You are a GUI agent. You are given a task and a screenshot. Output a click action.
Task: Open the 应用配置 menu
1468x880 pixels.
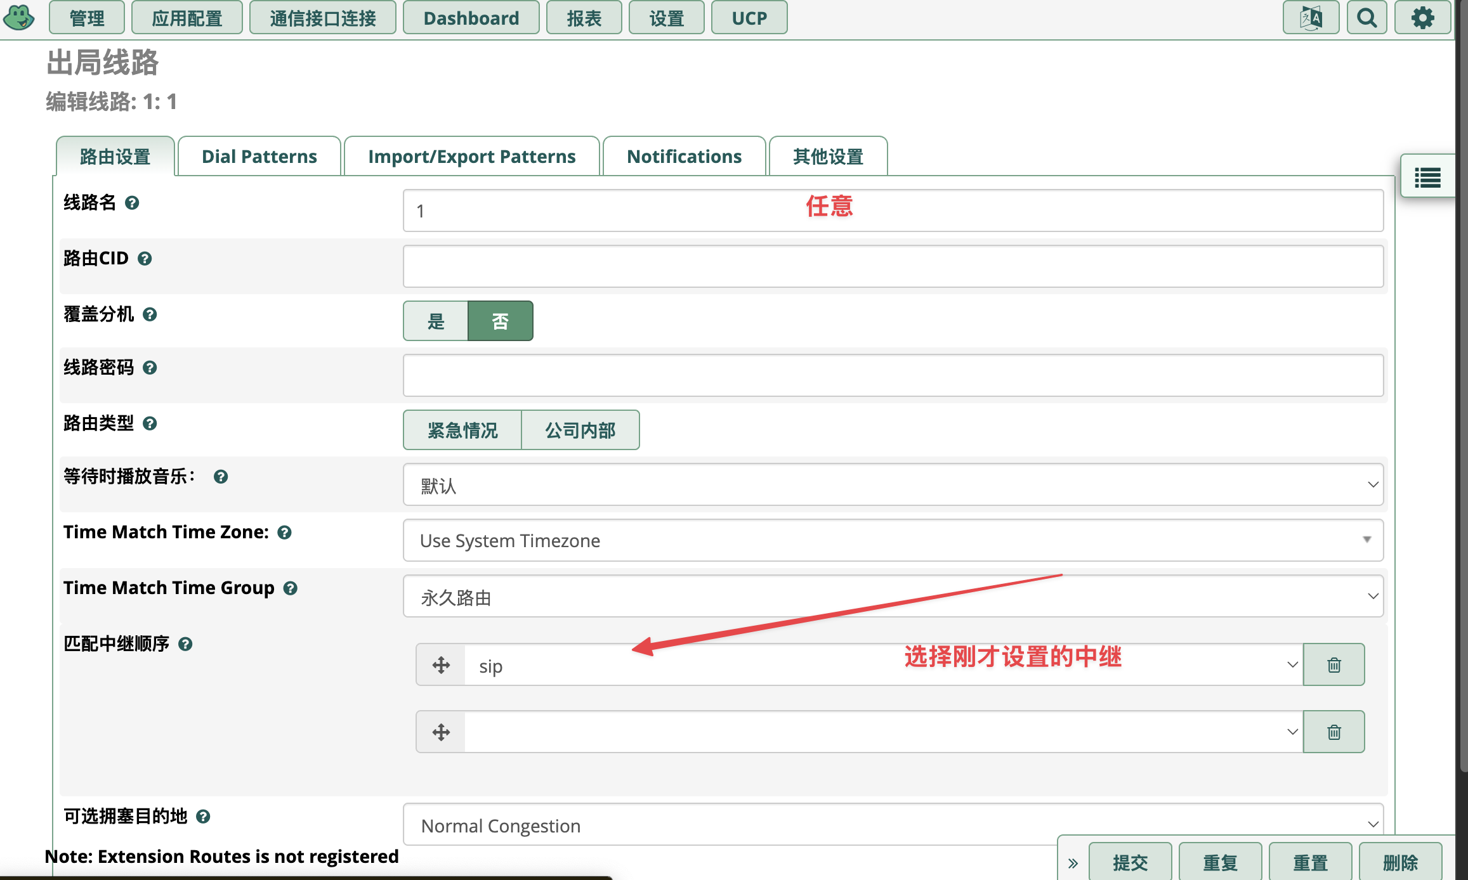pos(187,18)
